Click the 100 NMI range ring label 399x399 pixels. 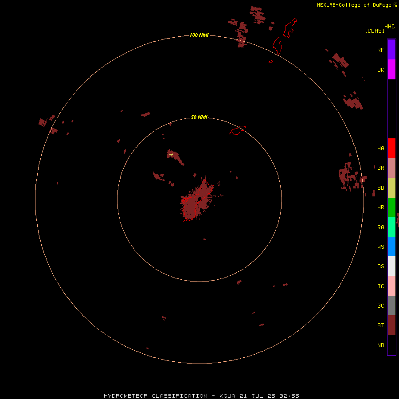(199, 35)
